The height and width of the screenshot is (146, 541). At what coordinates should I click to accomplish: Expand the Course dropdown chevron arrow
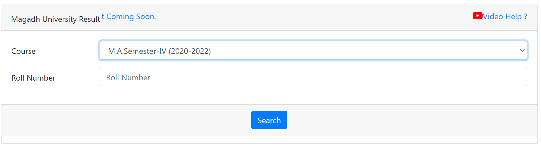point(522,51)
